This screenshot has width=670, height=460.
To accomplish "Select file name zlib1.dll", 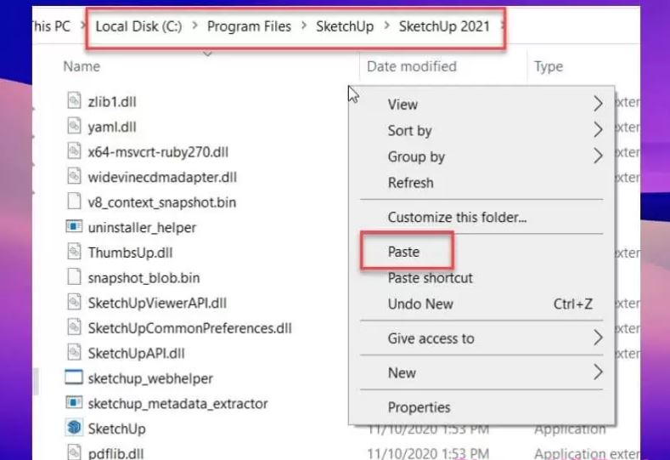I will pos(112,102).
